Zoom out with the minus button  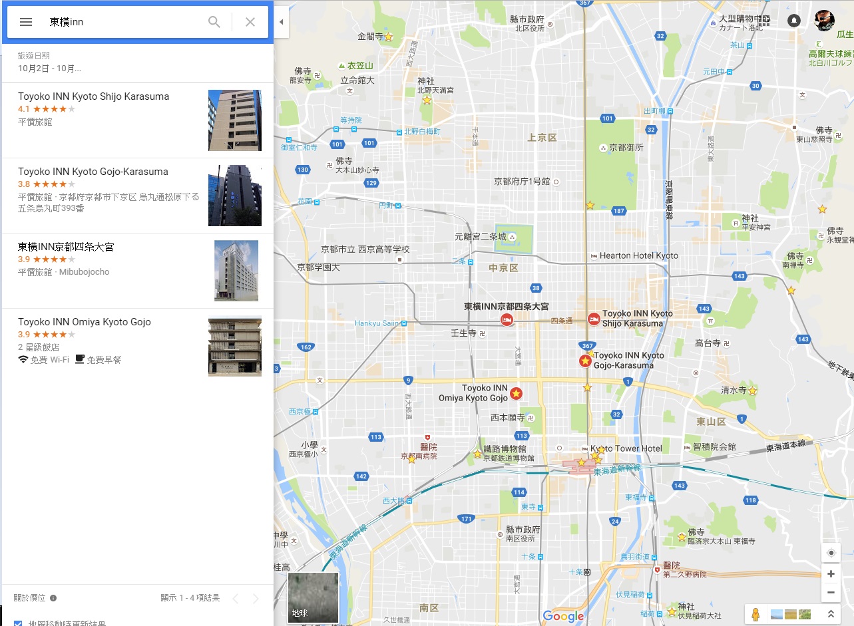831,592
